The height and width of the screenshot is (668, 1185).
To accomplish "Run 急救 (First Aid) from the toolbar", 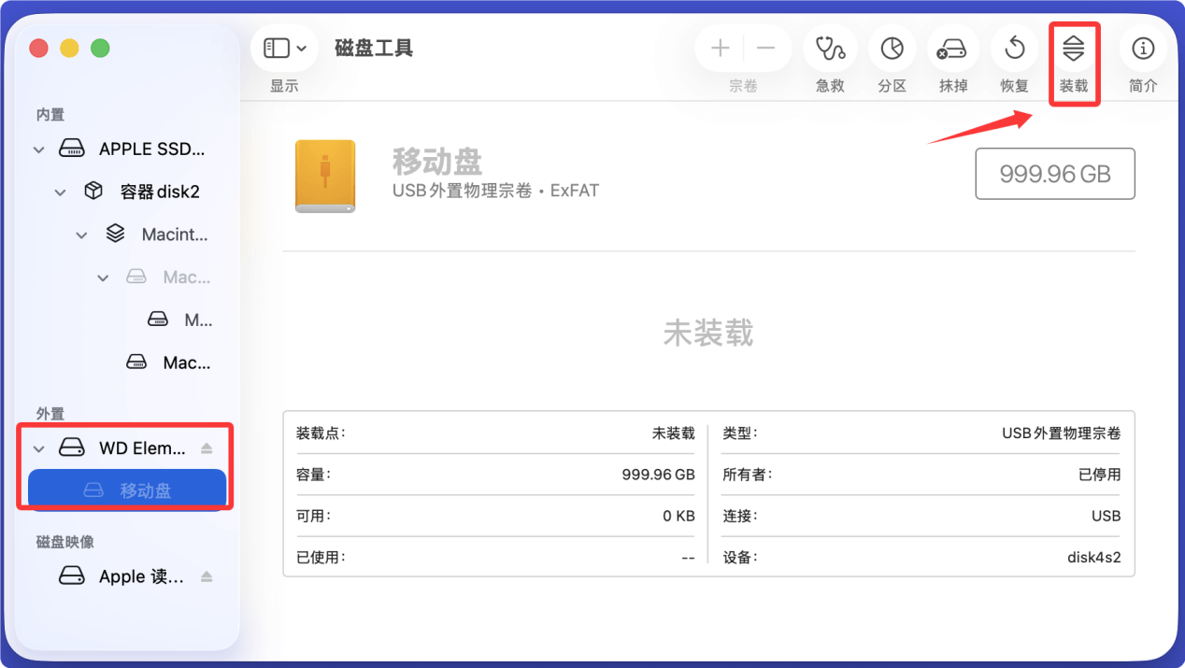I will click(x=830, y=48).
